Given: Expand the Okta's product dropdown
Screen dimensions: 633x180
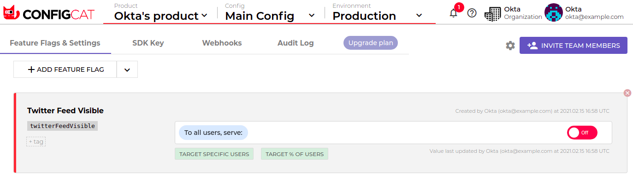Looking at the screenshot, I should pos(161,16).
